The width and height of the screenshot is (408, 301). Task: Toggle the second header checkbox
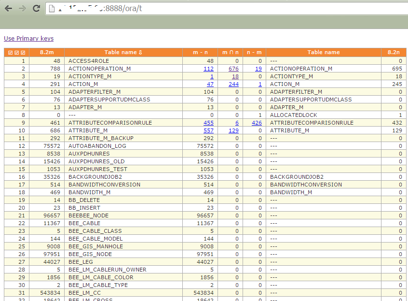tap(17, 53)
